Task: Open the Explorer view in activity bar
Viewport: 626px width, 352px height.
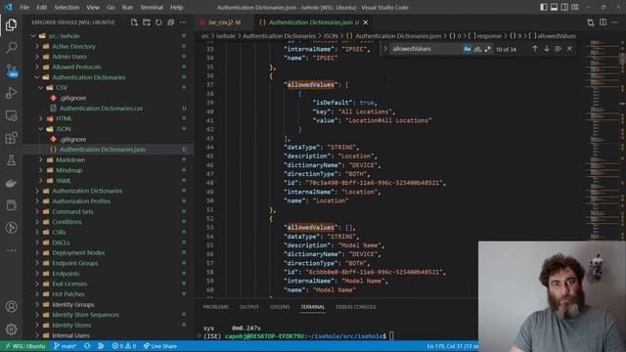Action: (11, 25)
